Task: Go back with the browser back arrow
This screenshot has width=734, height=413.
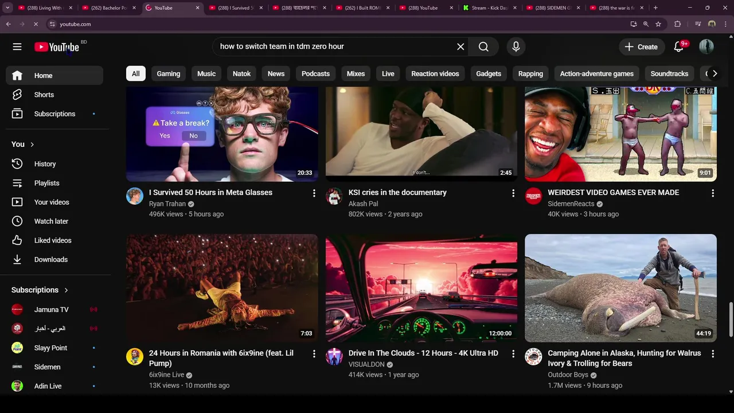Action: click(9, 24)
